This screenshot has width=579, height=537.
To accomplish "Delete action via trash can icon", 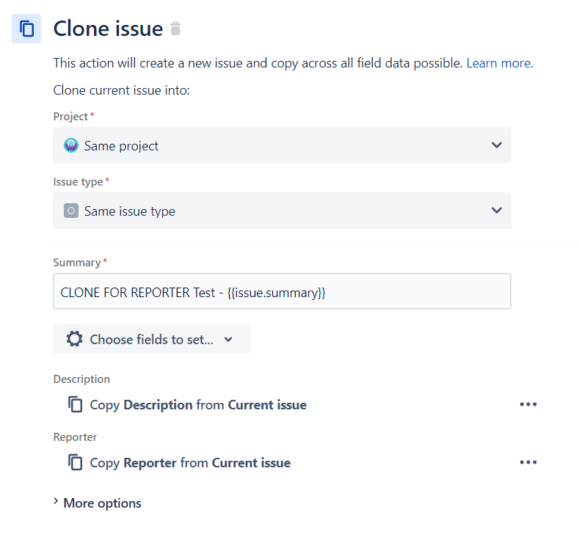I will pyautogui.click(x=175, y=29).
